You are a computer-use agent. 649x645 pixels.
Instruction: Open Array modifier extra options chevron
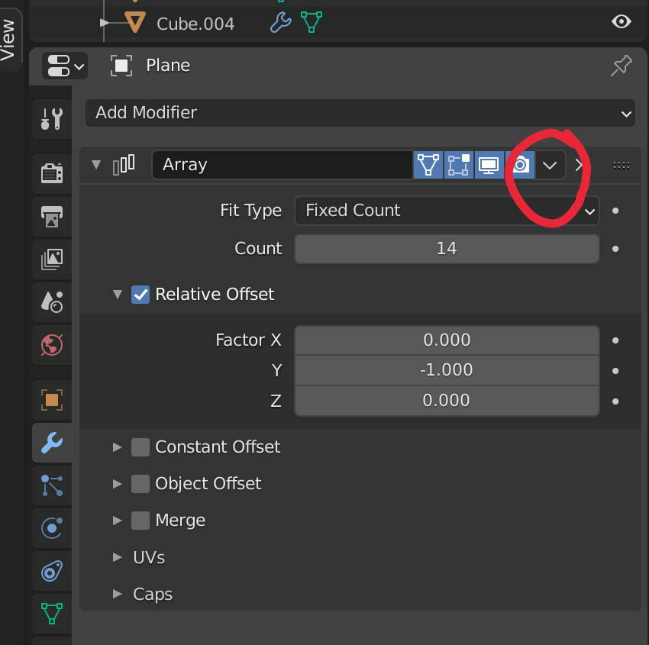(550, 165)
